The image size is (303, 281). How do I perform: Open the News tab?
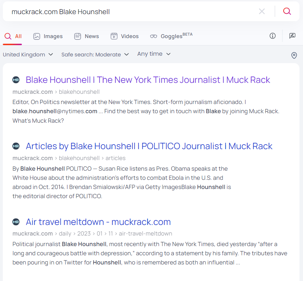[x=87, y=36]
